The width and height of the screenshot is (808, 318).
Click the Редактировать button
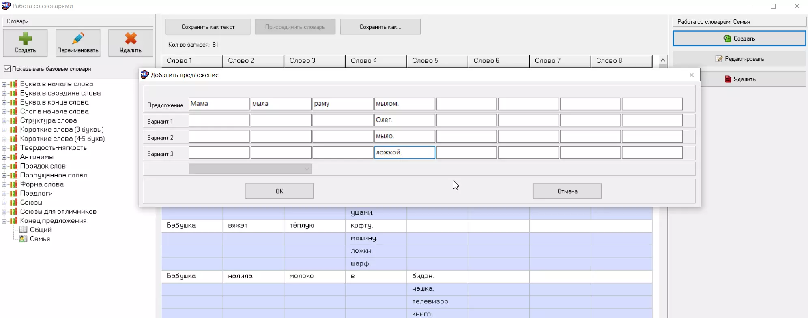coord(739,59)
